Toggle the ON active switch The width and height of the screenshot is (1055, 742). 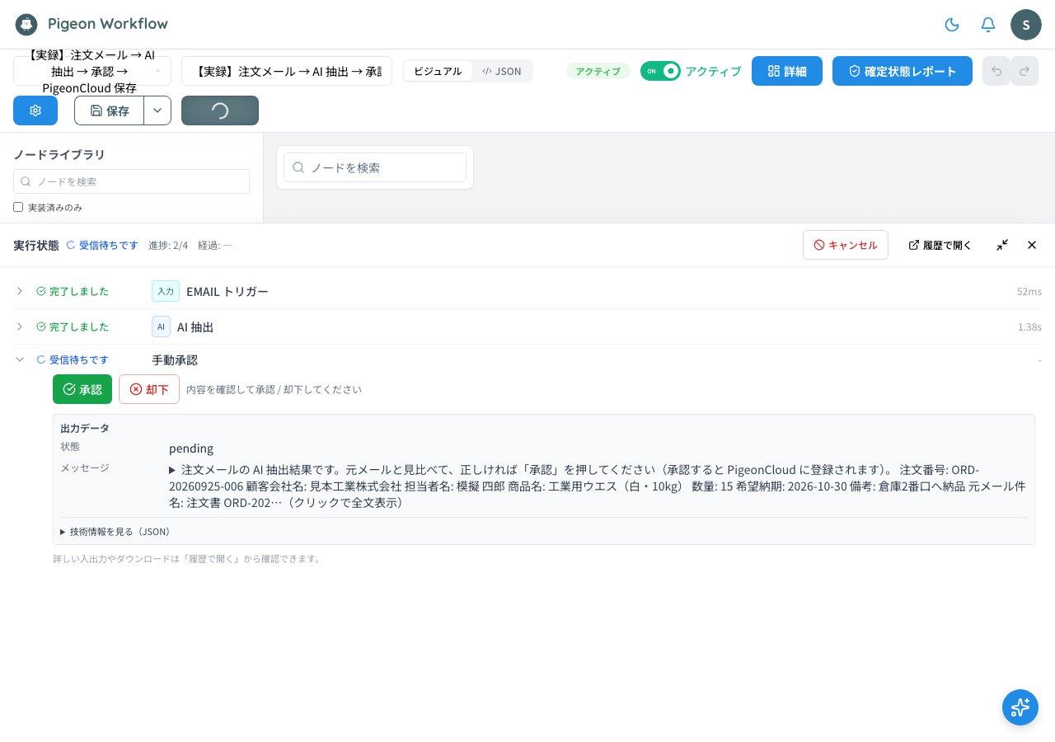click(x=660, y=71)
